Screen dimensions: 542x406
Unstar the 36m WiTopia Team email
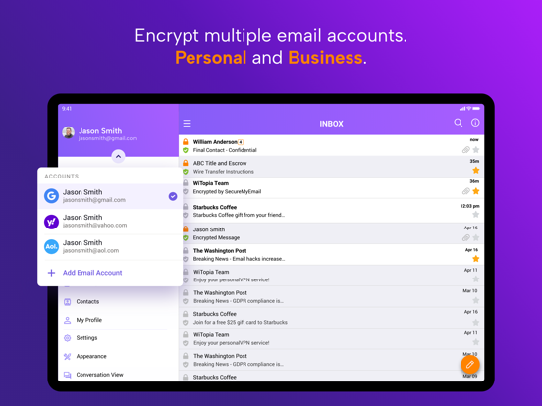pos(476,191)
